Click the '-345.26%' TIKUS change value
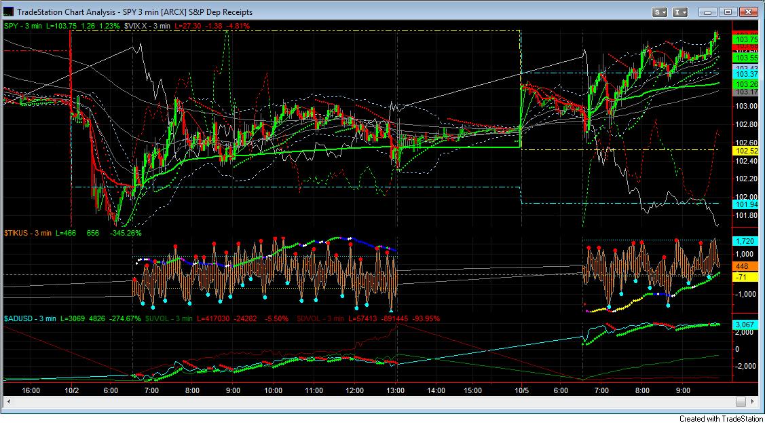The image size is (765, 423). point(126,233)
